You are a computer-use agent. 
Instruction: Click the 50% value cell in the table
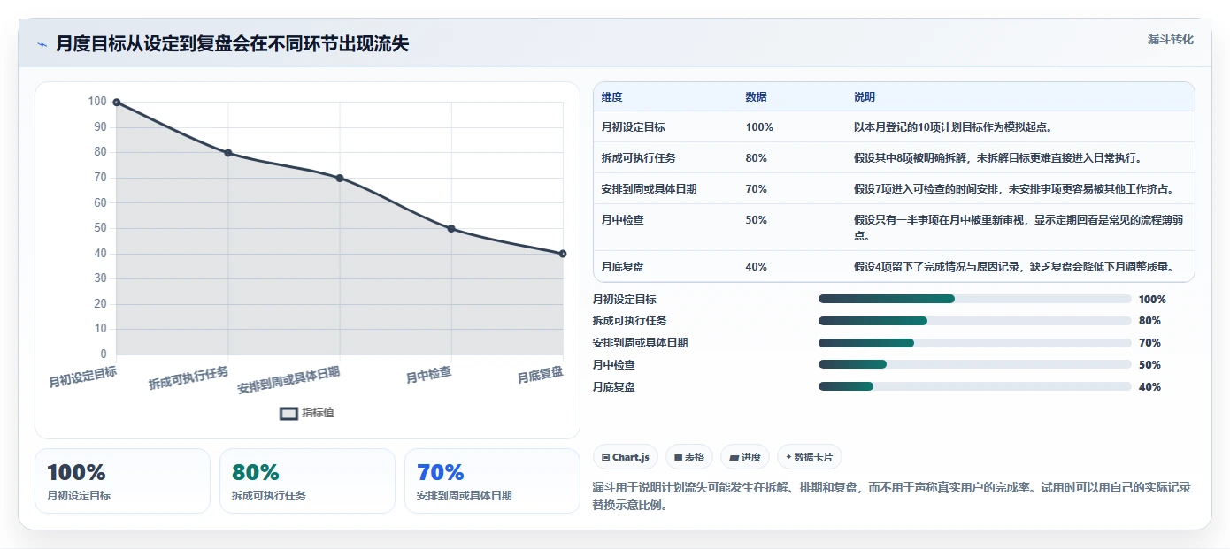point(756,219)
